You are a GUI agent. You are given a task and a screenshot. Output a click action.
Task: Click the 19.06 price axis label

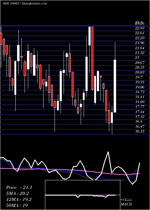[140, 87]
